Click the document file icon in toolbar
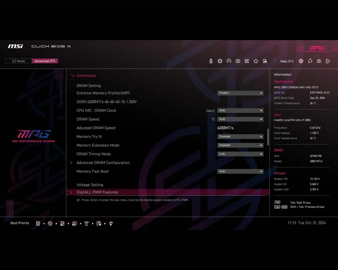This screenshot has height=270, width=338. coord(265,61)
